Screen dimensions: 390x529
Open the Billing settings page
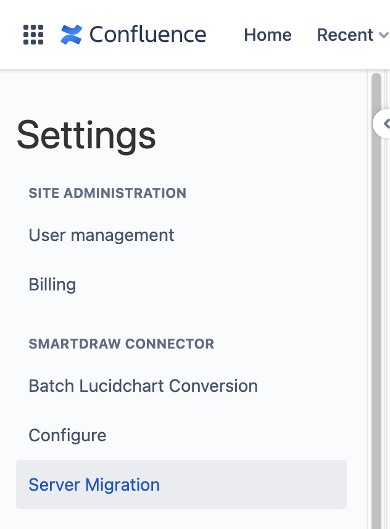click(x=52, y=284)
